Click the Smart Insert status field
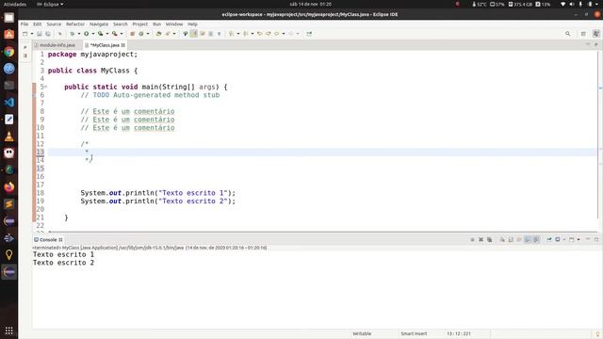Screen dimensions: 603x339 [414, 333]
